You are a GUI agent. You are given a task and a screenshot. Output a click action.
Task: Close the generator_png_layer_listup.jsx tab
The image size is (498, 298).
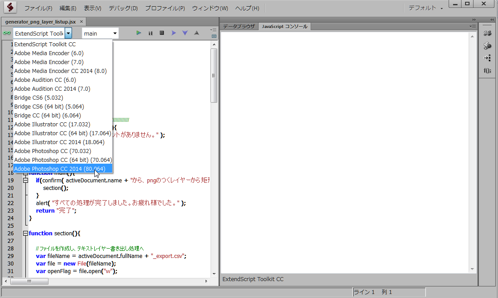[81, 21]
